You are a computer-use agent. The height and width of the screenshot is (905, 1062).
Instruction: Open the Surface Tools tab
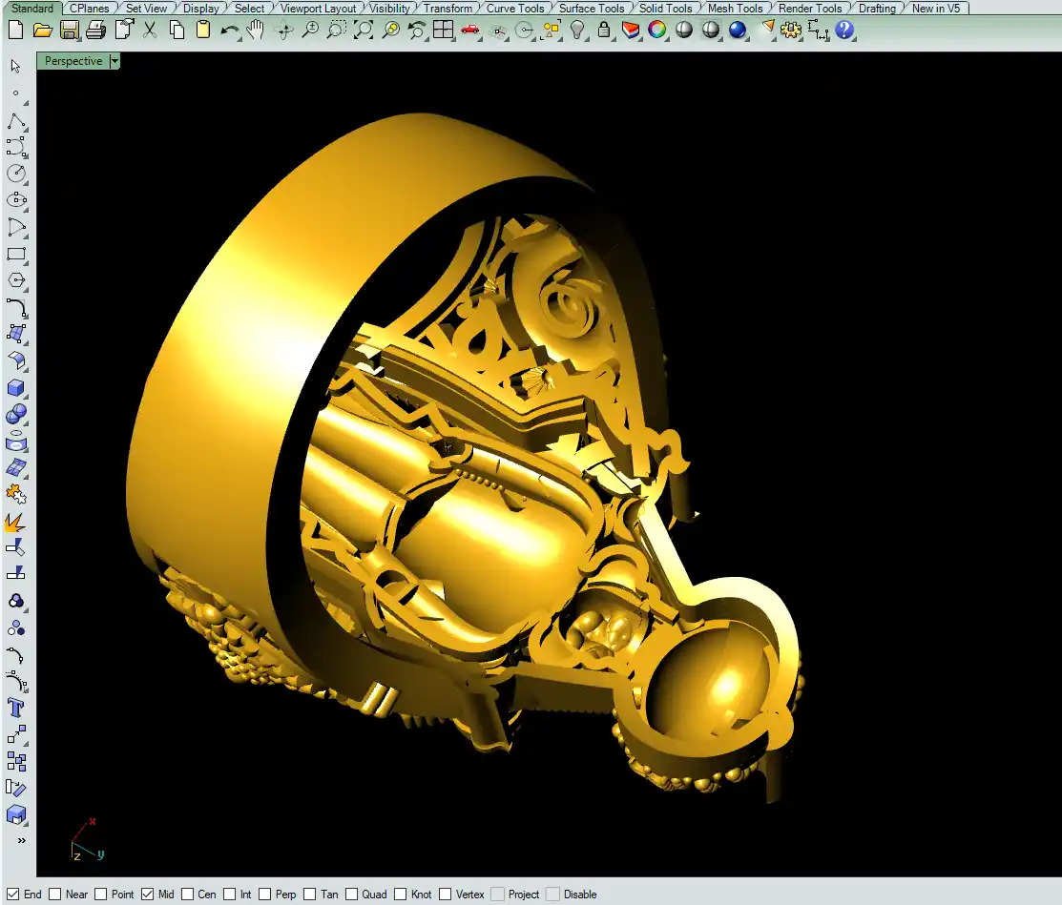(x=592, y=9)
